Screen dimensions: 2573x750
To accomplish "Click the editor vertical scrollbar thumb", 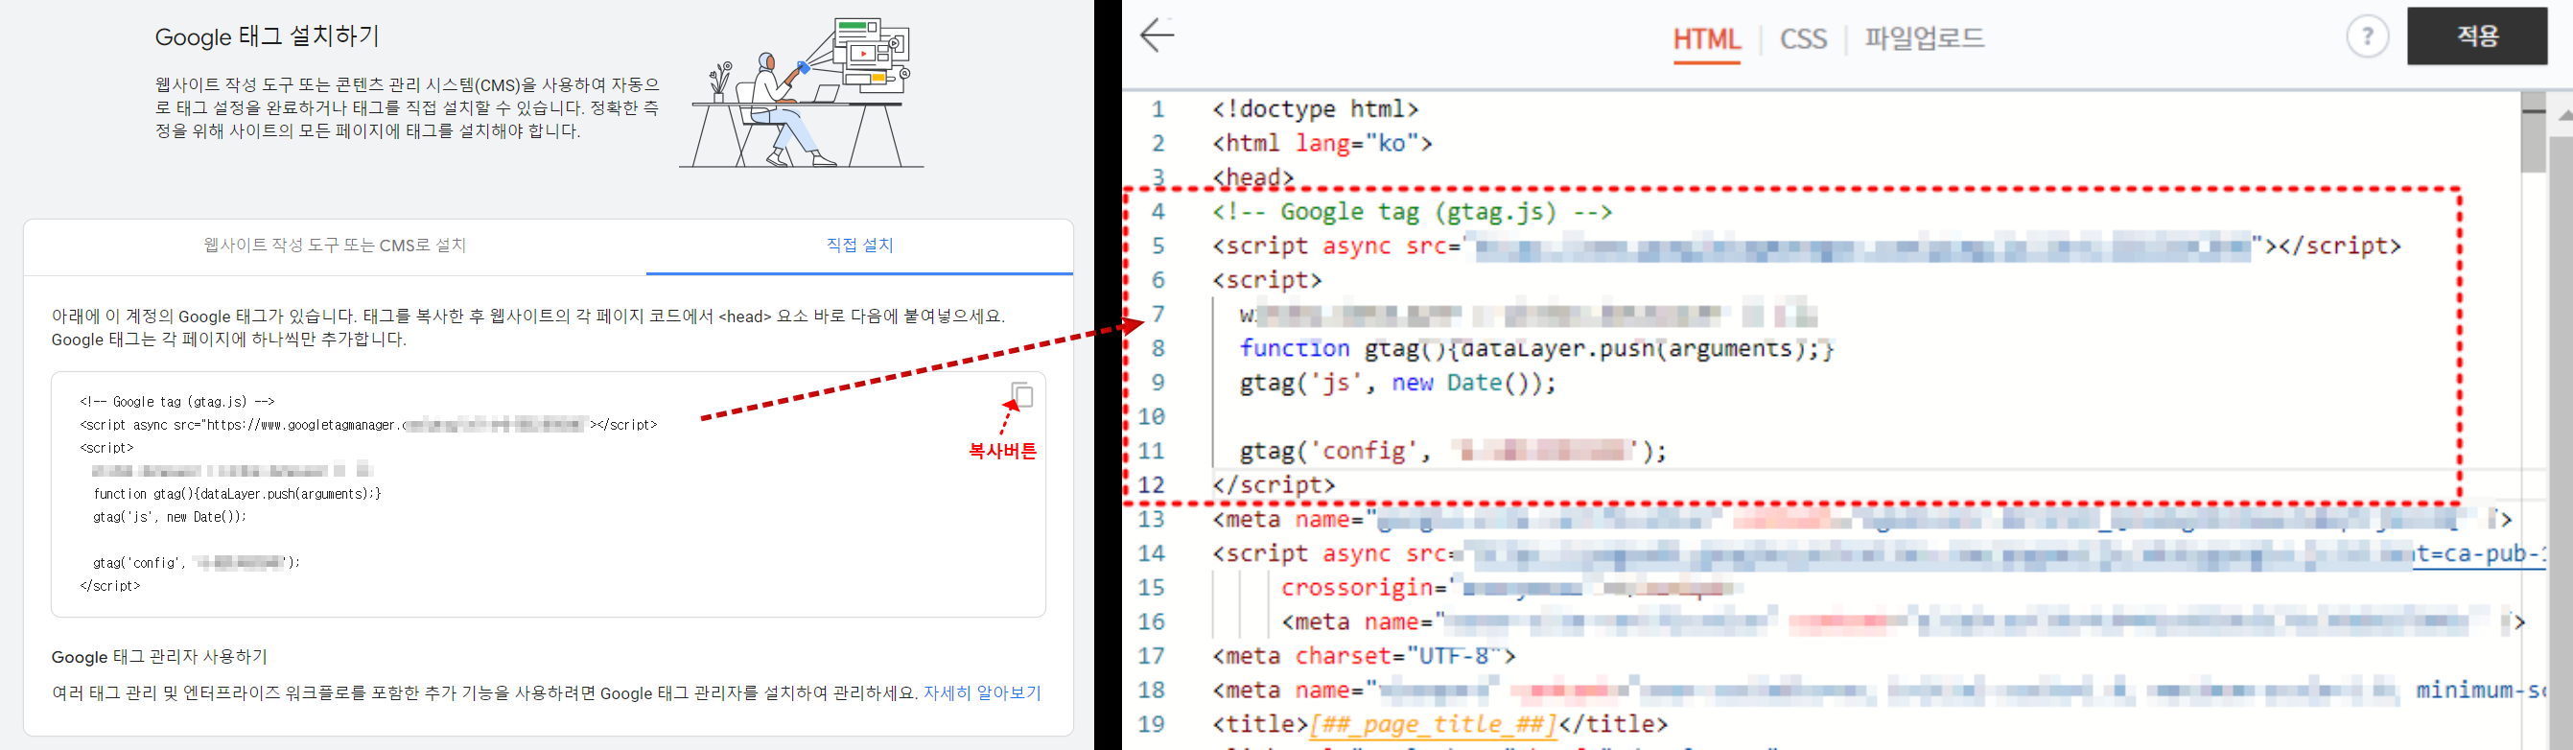I will (x=2533, y=131).
